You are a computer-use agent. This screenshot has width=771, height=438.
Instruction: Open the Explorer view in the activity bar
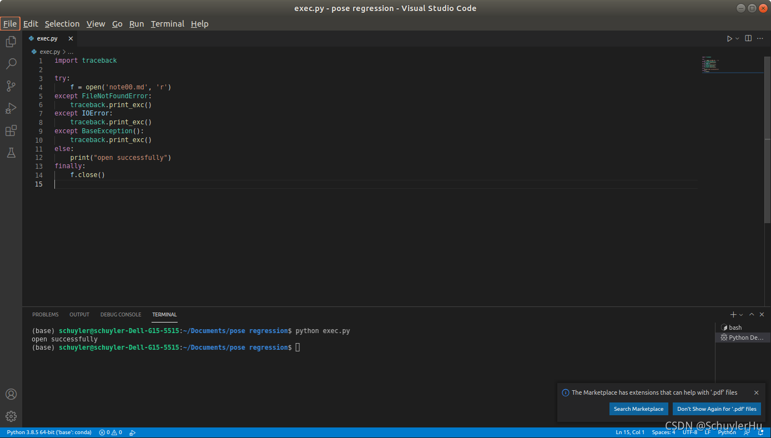[11, 41]
